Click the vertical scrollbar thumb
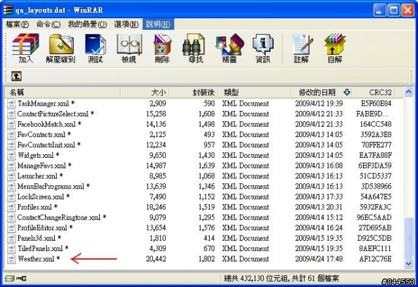The image size is (418, 287). (x=408, y=237)
